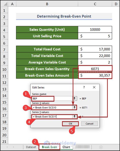
Task: Click the 'Series Y values:' label
Action: 41,112
